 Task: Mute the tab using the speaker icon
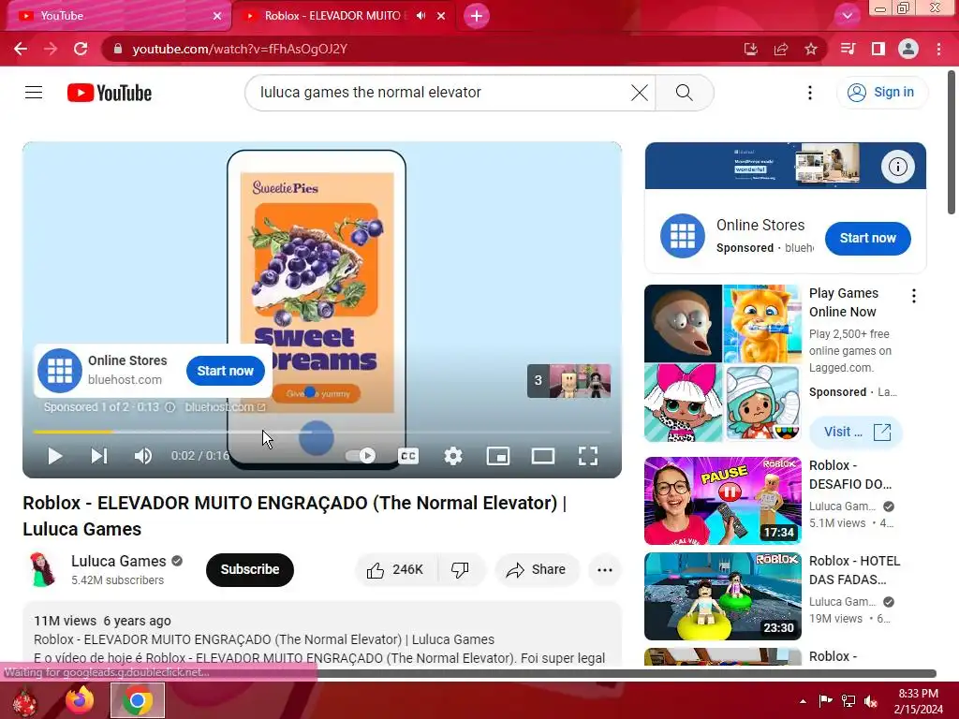tap(420, 16)
